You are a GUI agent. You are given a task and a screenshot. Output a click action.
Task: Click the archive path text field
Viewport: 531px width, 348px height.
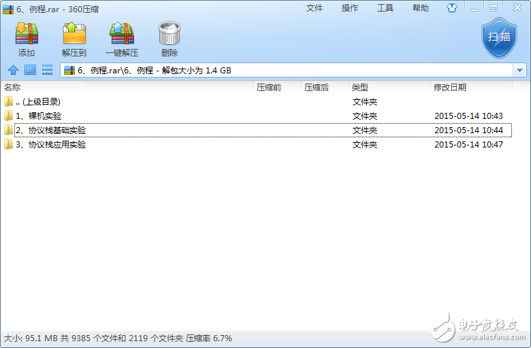click(x=287, y=70)
